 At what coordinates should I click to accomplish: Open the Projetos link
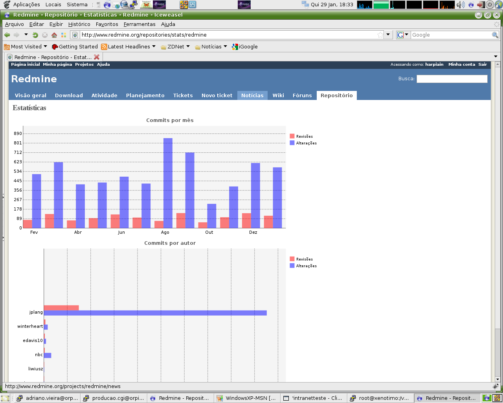click(84, 65)
